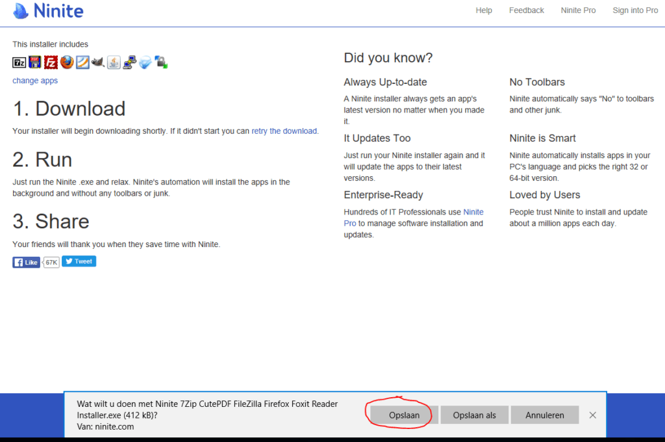Image resolution: width=665 pixels, height=442 pixels.
Task: Click the GIMP mascot icon
Action: coord(98,62)
